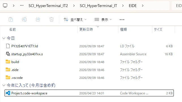Image resolution: width=182 pixels, height=102 pixels.
Task: Select the build folder icon
Action: pos(8,62)
